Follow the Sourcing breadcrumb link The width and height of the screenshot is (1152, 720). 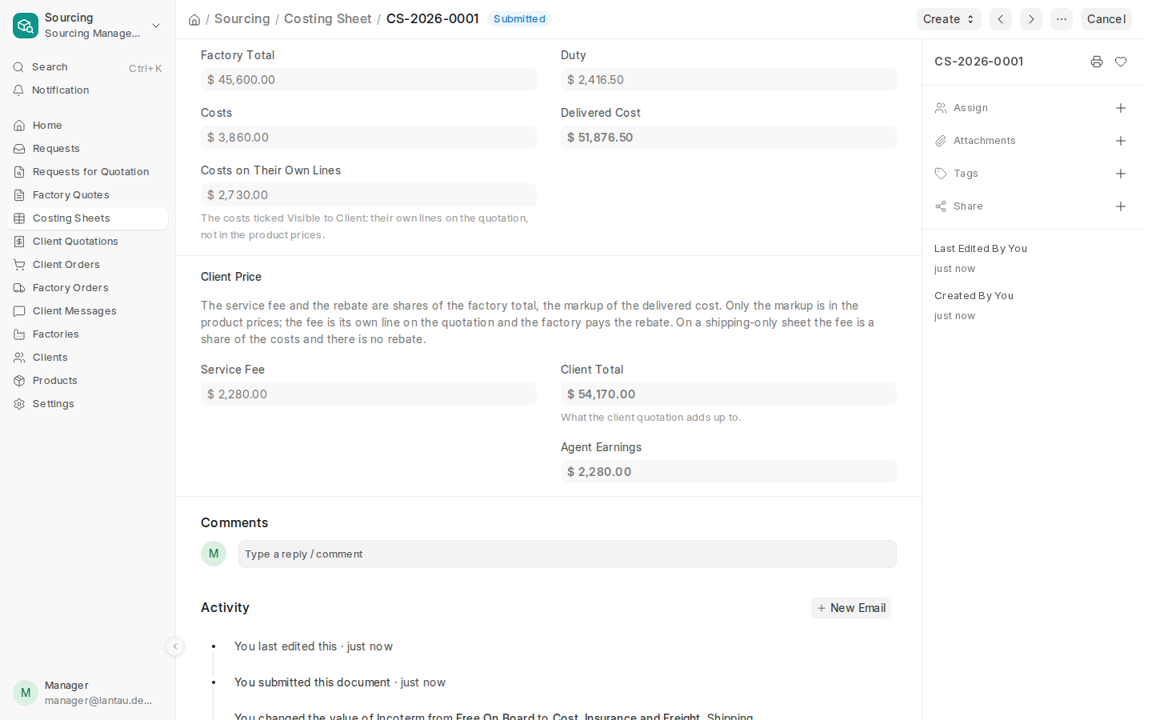[x=242, y=18]
